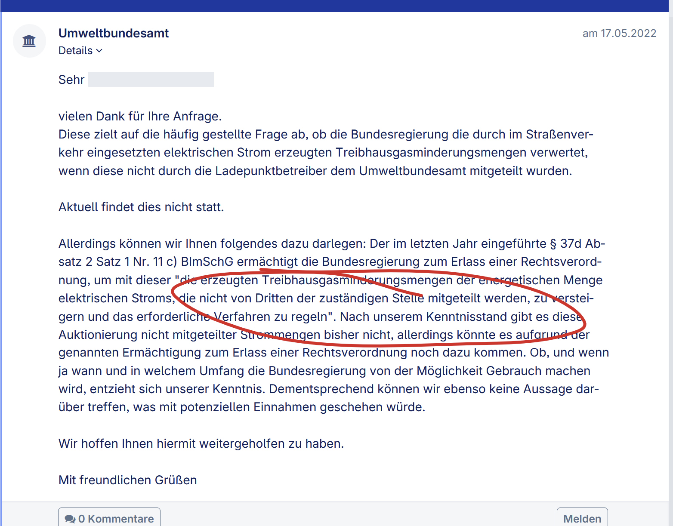This screenshot has height=526, width=673.
Task: Click the redacted name box after Sehr
Action: (x=151, y=80)
